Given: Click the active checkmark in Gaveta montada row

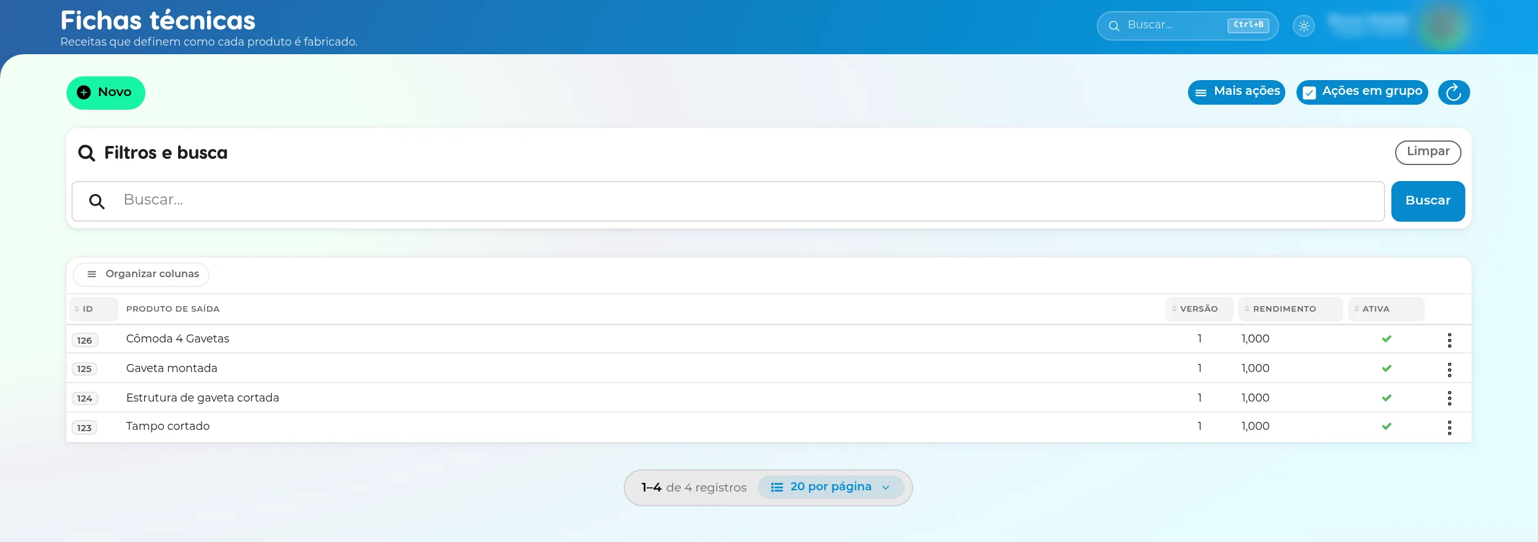Looking at the screenshot, I should pos(1386,368).
